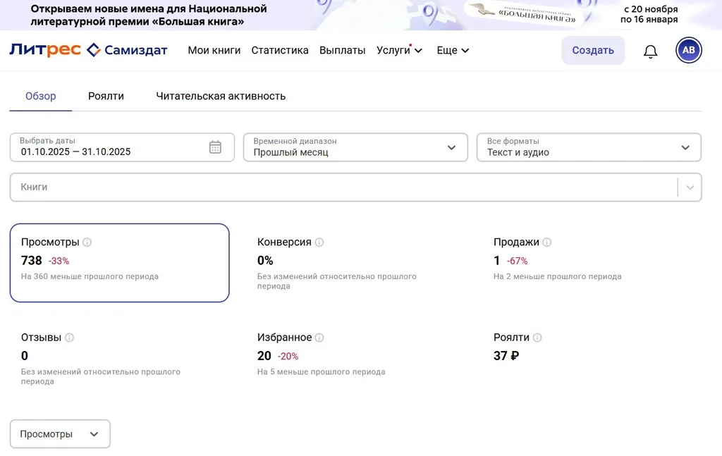Click the Книги search field
Image resolution: width=722 pixels, height=456 pixels.
[x=343, y=187]
